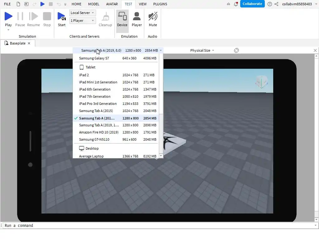This screenshot has width=319, height=239.
Task: Switch to the VIEW ribbon tab
Action: (x=143, y=4)
